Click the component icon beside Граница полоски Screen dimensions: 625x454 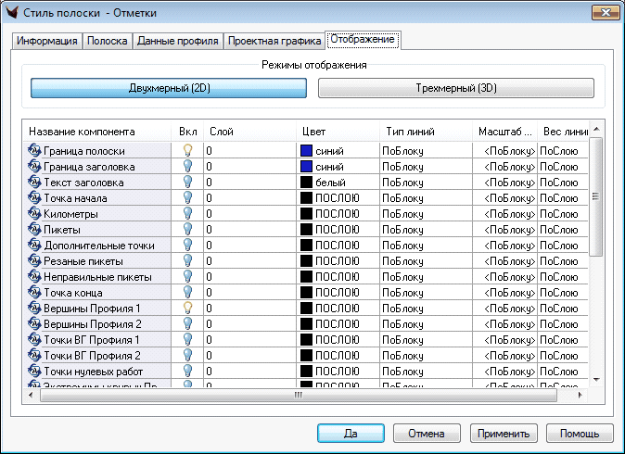(x=35, y=150)
